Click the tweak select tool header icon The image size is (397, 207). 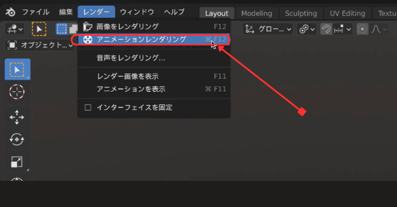[39, 29]
